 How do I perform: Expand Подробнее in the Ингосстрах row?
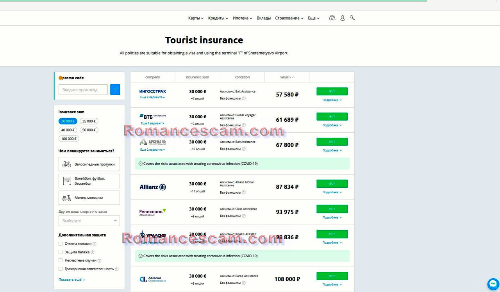[332, 100]
